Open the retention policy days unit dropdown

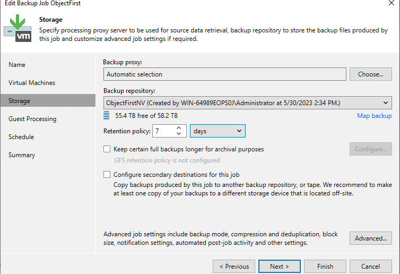[218, 131]
